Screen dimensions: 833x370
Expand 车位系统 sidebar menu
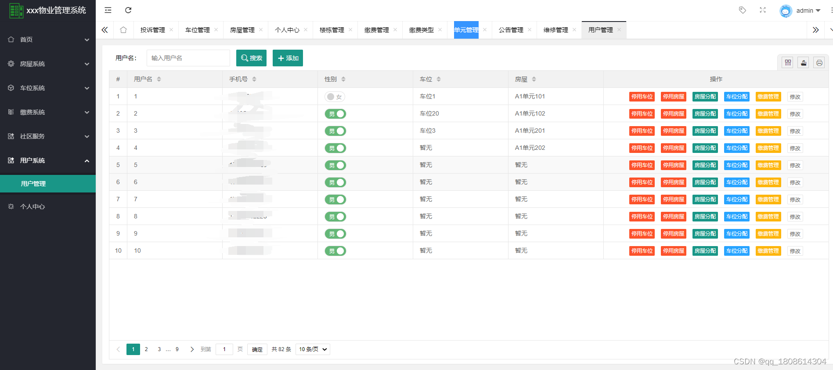pos(48,88)
